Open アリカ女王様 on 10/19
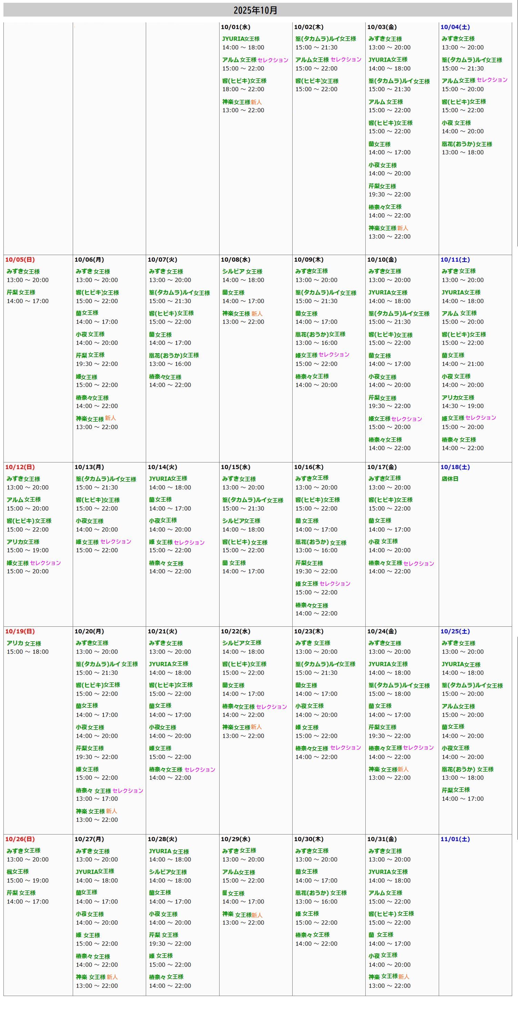 click(24, 643)
